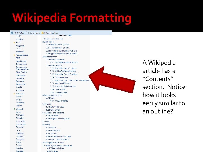Open 3.2.8 Exile to Elba entry

(x=58, y=89)
